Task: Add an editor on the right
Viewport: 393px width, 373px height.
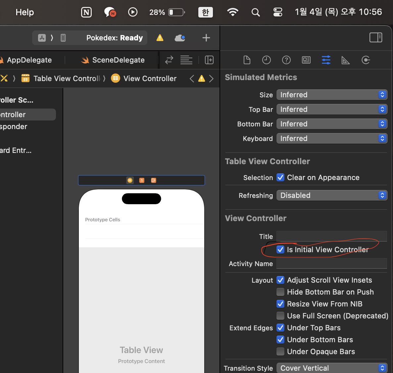Action: tap(209, 60)
